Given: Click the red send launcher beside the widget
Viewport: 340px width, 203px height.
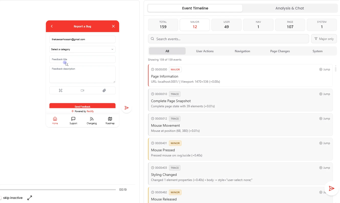Looking at the screenshot, I should point(126,108).
